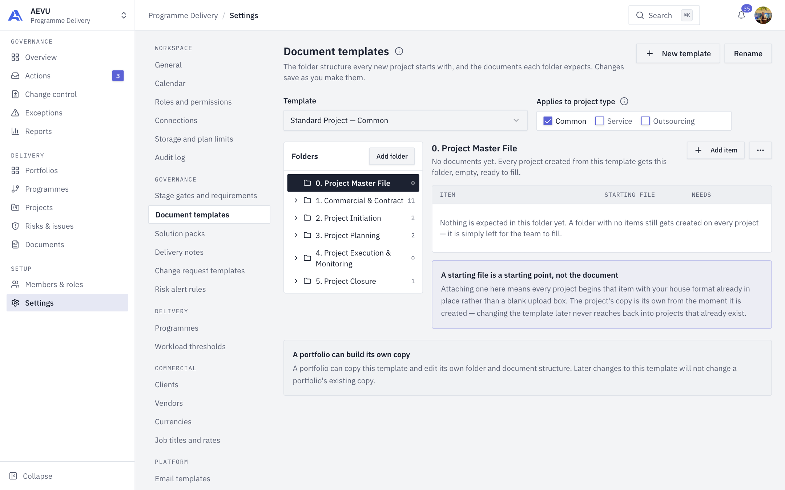785x490 pixels.
Task: Click the info icon next to Applies to project type
Action: tap(624, 101)
